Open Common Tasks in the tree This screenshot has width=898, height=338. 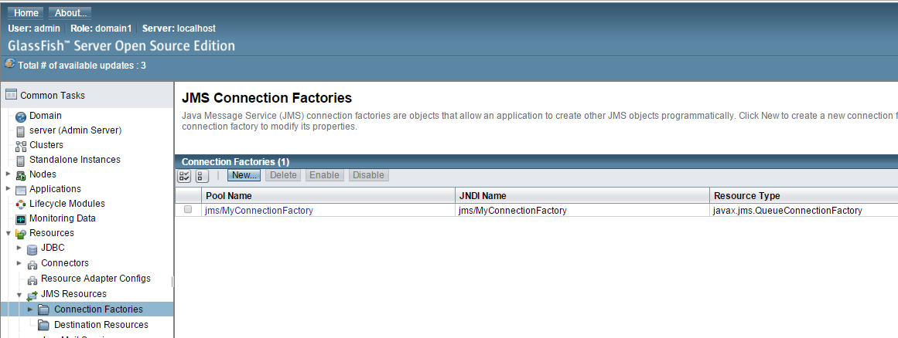pos(53,96)
